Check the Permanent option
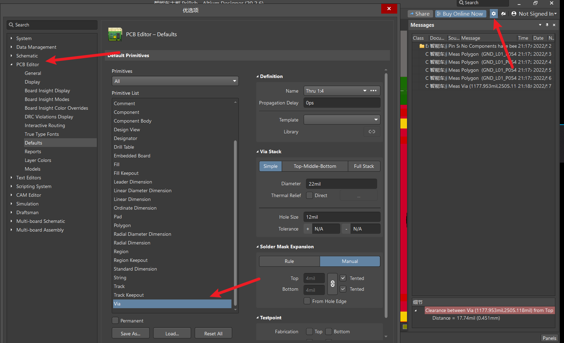 pos(115,320)
